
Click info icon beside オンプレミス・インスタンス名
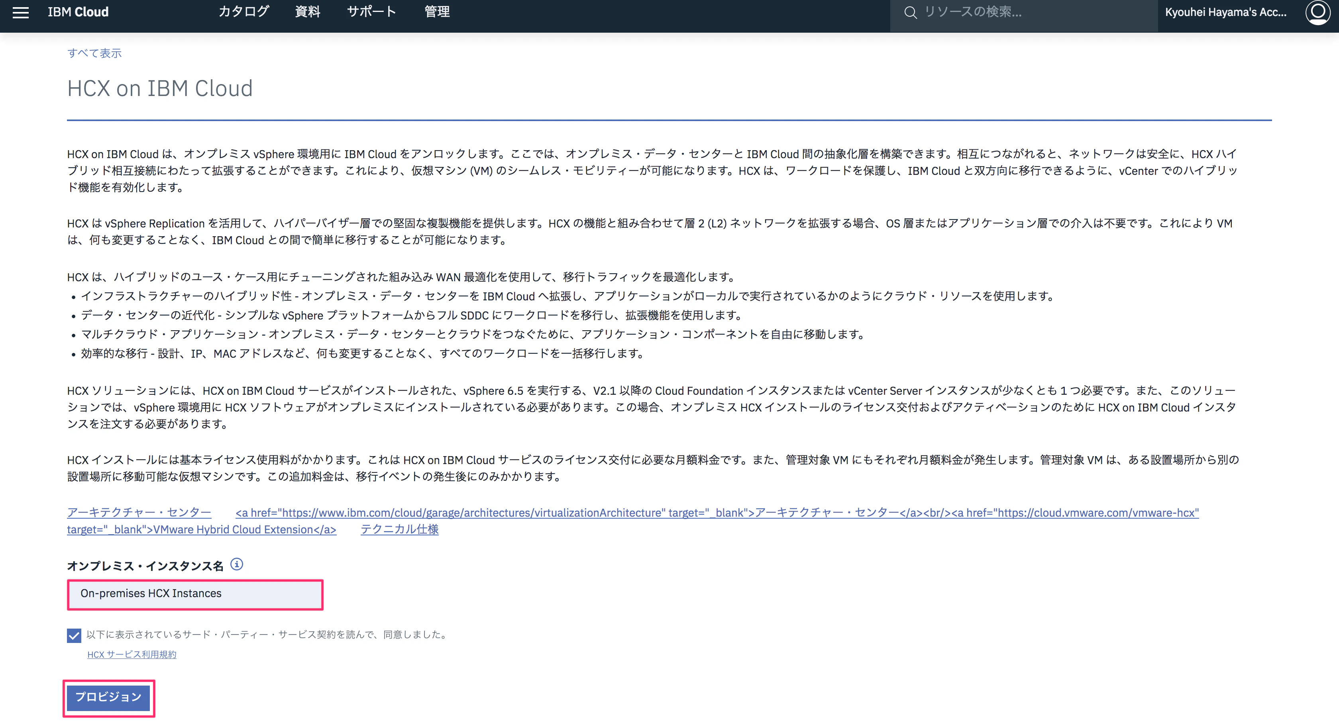click(236, 564)
